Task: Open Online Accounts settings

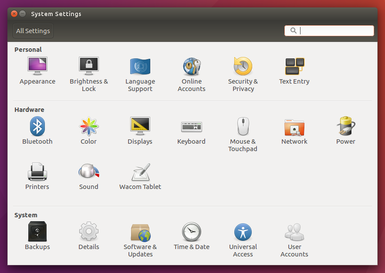Action: [192, 67]
